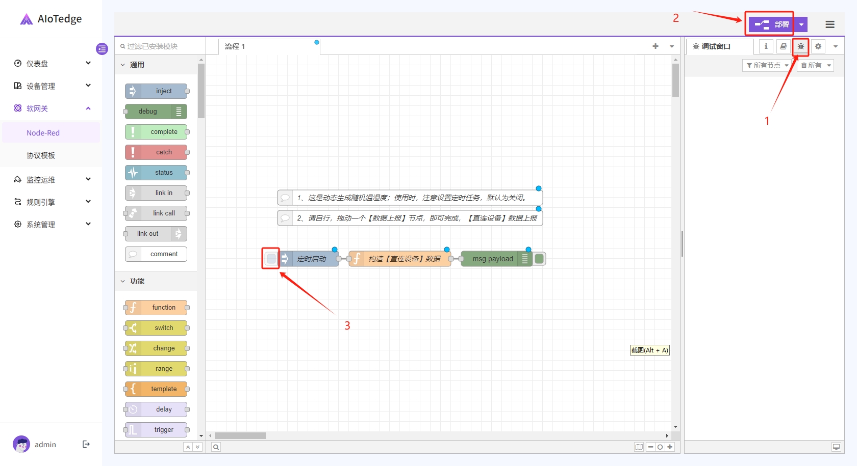
Task: Open the 所有节点 filter dropdown
Action: click(x=767, y=65)
